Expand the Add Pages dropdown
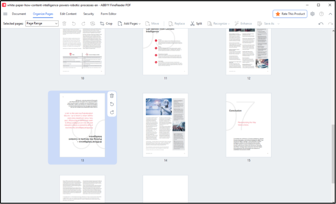Image resolution: width=336 pixels, height=204 pixels. [129, 24]
